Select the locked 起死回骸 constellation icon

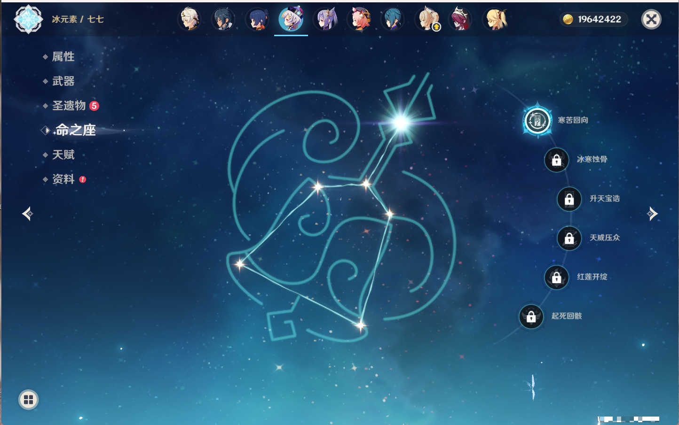pos(531,317)
